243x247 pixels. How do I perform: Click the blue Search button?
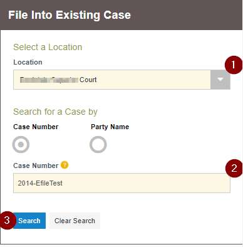point(29,221)
